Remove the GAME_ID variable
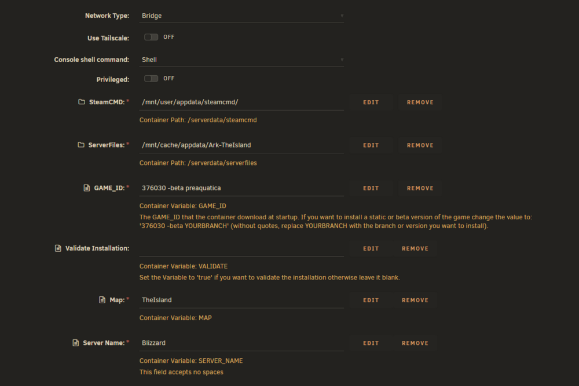This screenshot has width=579, height=386. point(420,188)
